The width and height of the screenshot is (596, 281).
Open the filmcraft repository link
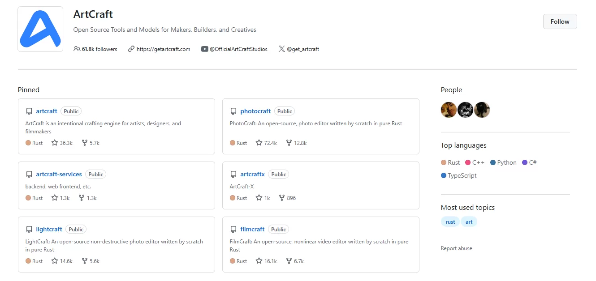pyautogui.click(x=253, y=230)
